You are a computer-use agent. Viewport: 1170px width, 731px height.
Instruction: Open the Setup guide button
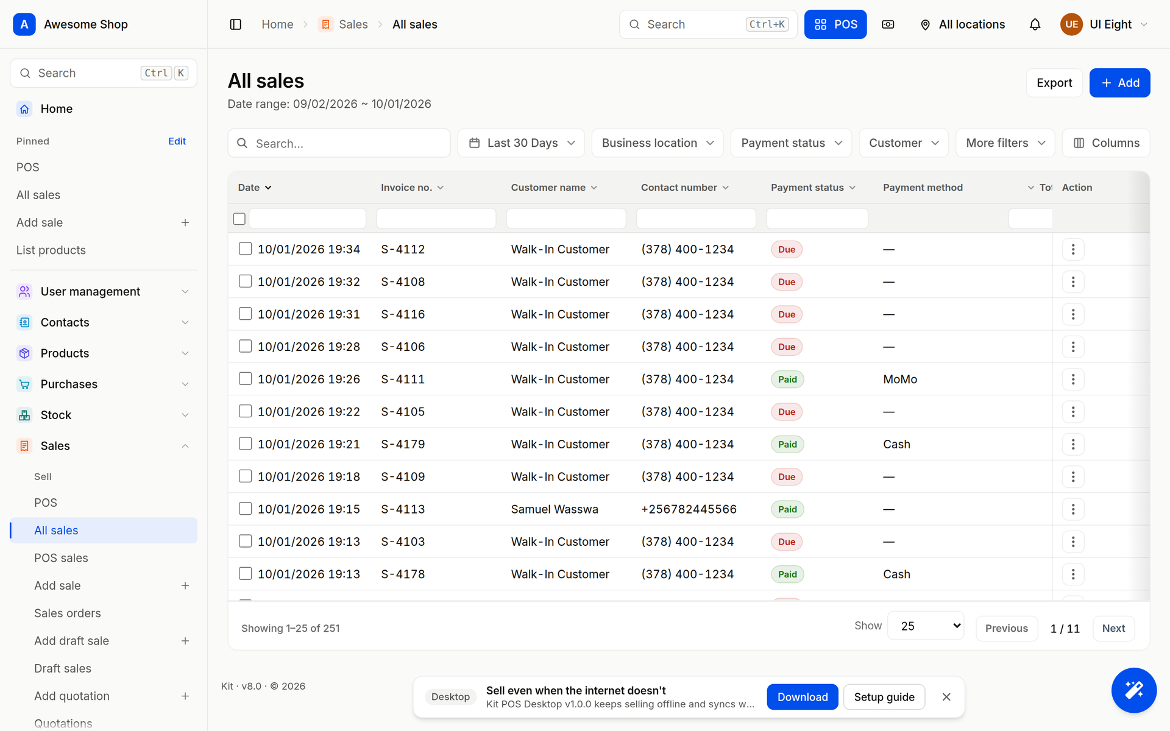click(x=884, y=697)
